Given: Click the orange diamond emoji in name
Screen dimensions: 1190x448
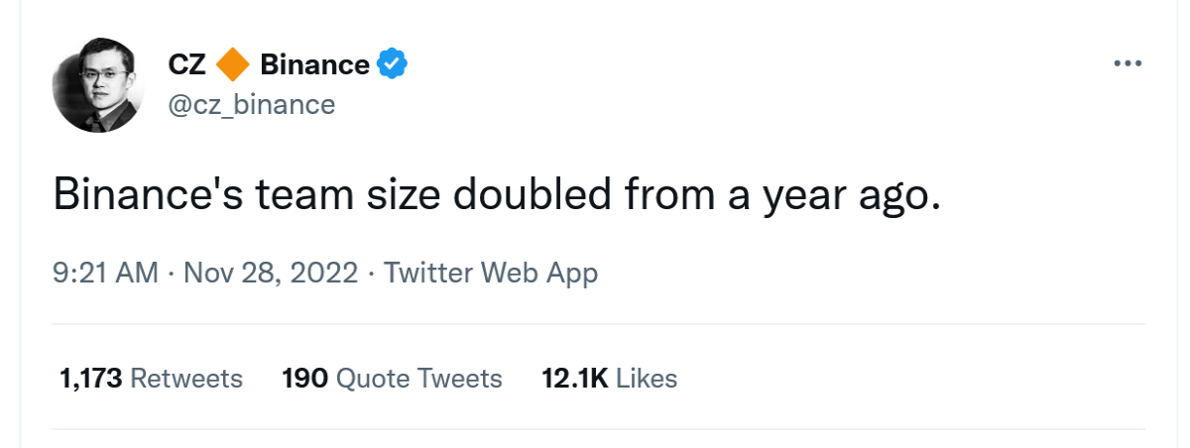Looking at the screenshot, I should [x=233, y=65].
